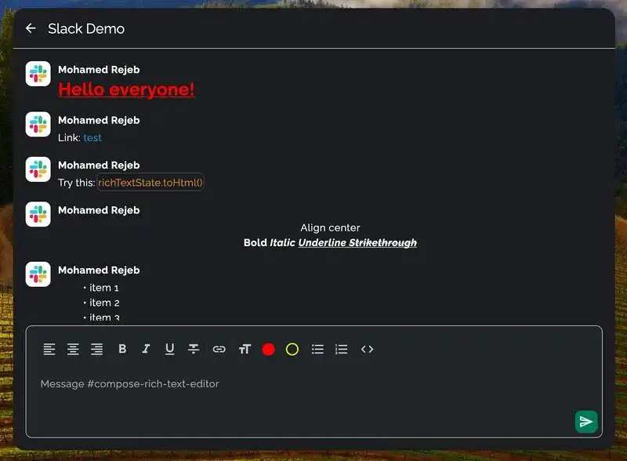Click the Slack logo avatar beside Mohamed Rejeb
Viewport: 627px width, 461px height.
click(38, 74)
